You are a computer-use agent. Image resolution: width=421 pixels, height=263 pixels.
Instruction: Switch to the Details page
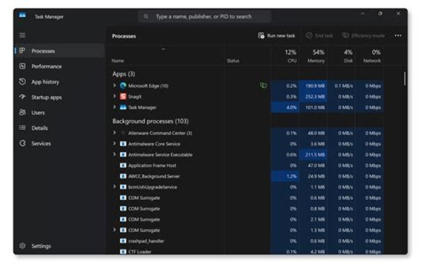point(39,128)
